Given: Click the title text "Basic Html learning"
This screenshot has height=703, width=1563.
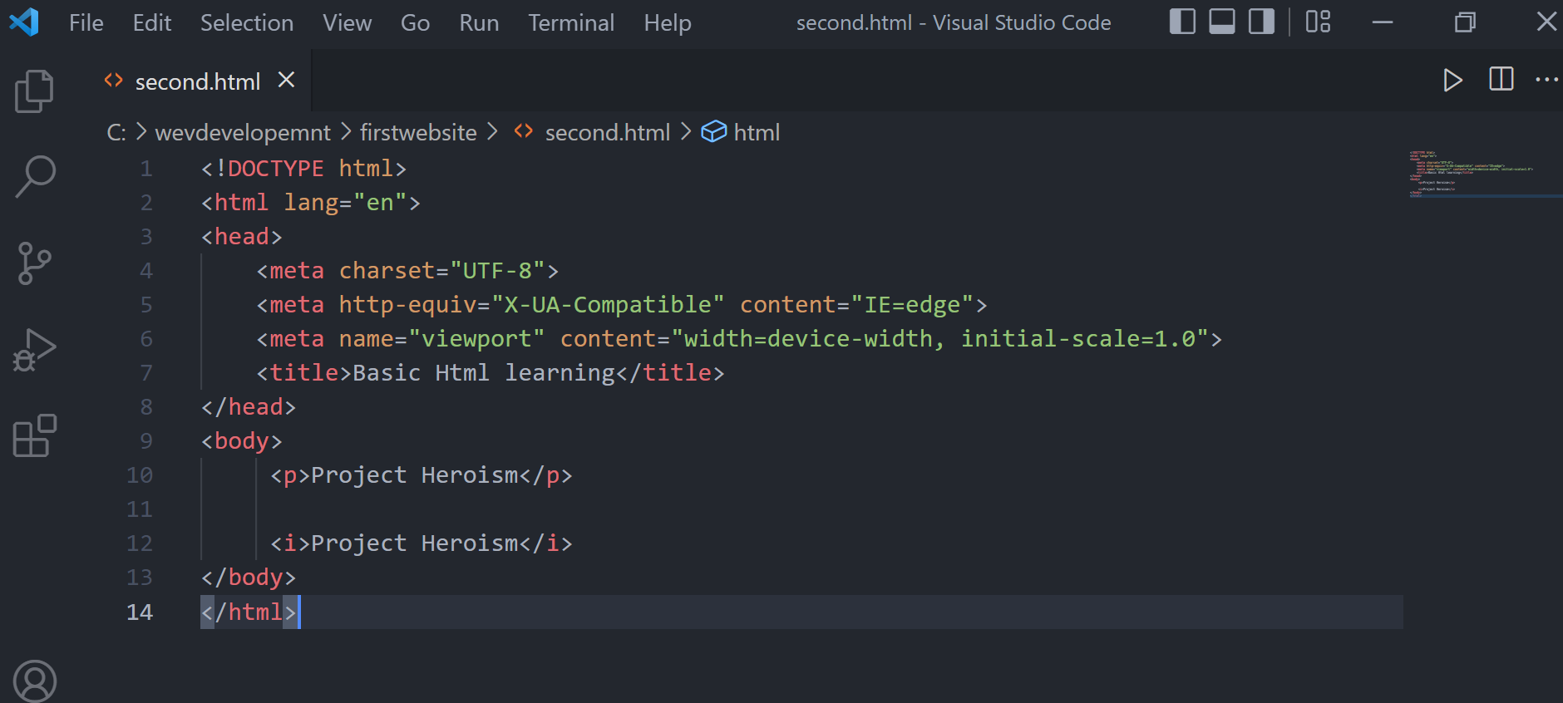Looking at the screenshot, I should [483, 373].
